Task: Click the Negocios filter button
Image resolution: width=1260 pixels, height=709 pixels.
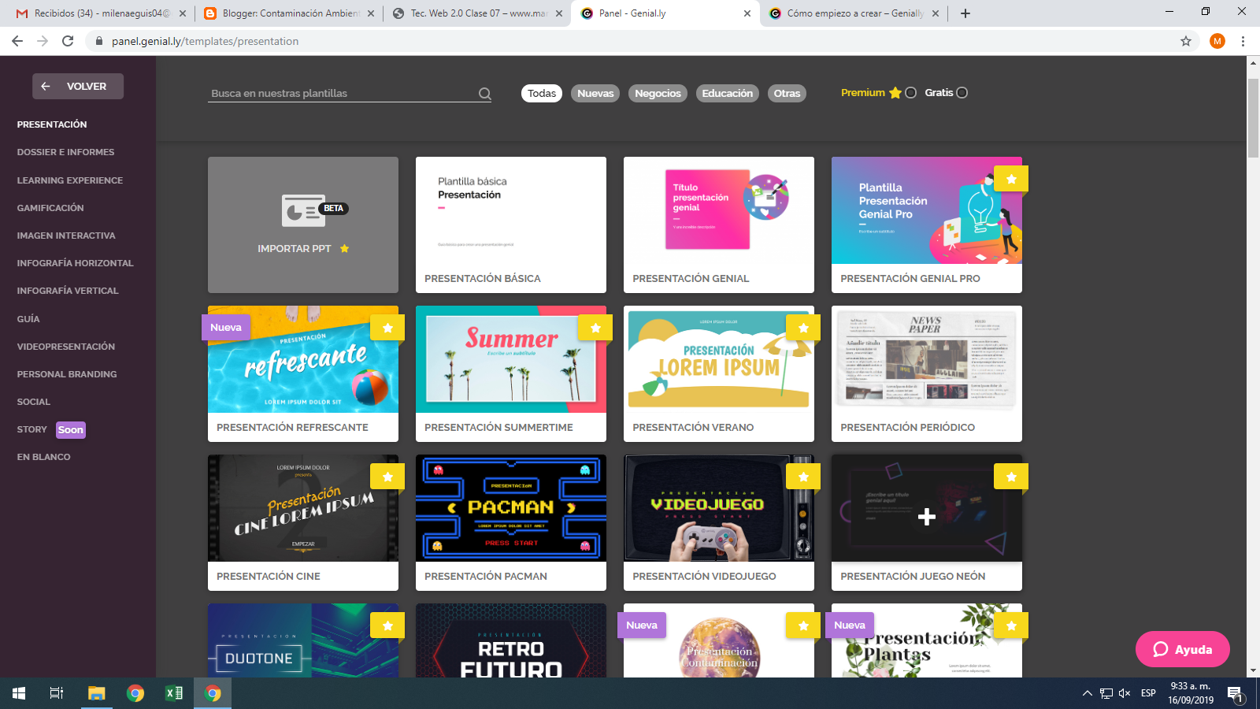Action: pyautogui.click(x=658, y=93)
